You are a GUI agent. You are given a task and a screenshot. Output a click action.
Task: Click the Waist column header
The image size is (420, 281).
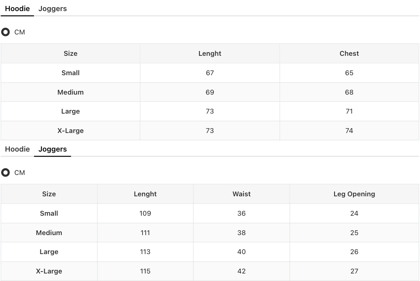[x=241, y=194]
